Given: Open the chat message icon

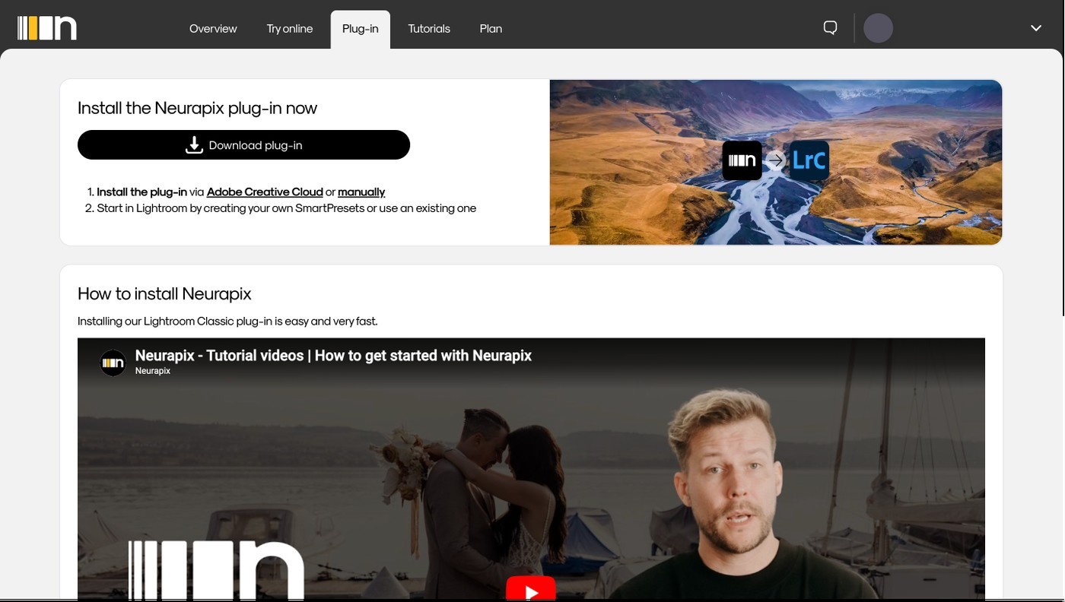Looking at the screenshot, I should (831, 28).
